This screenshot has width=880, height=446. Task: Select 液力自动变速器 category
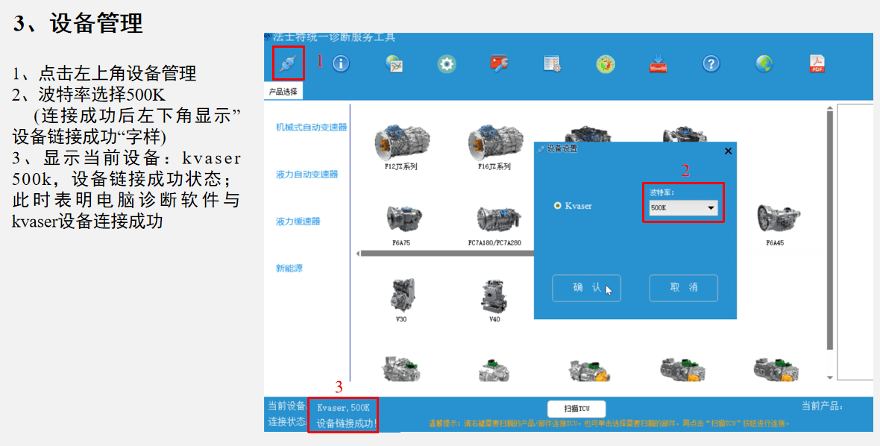tap(307, 175)
